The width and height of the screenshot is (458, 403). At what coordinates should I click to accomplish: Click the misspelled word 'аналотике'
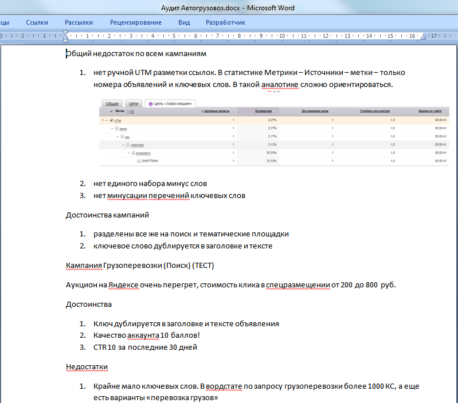(280, 85)
